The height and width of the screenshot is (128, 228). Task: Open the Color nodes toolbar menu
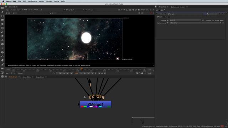2,24
